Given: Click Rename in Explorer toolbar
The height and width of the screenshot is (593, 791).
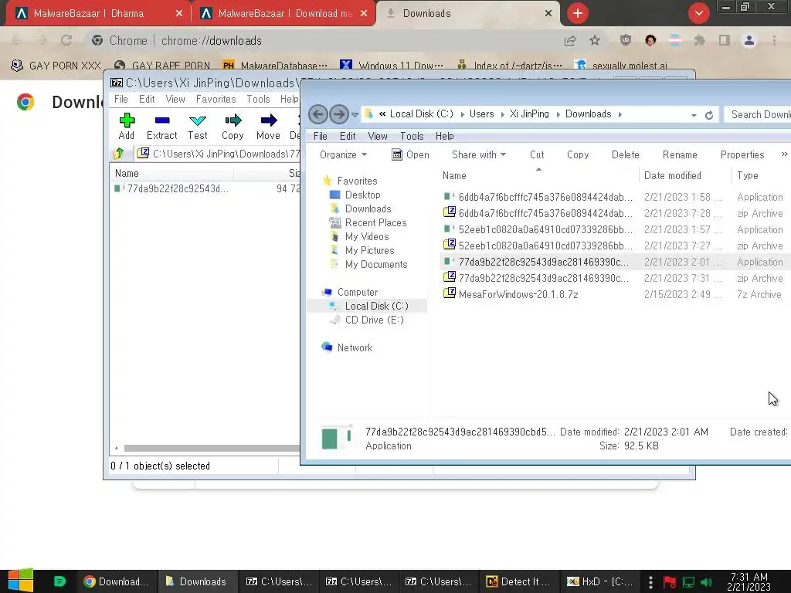Looking at the screenshot, I should [680, 154].
